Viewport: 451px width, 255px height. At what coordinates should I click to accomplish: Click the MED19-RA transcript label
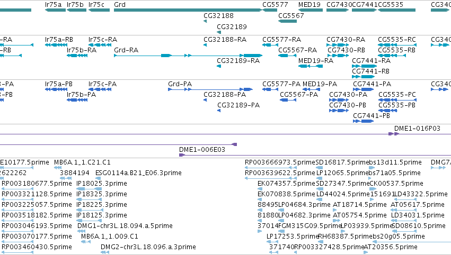(316, 61)
